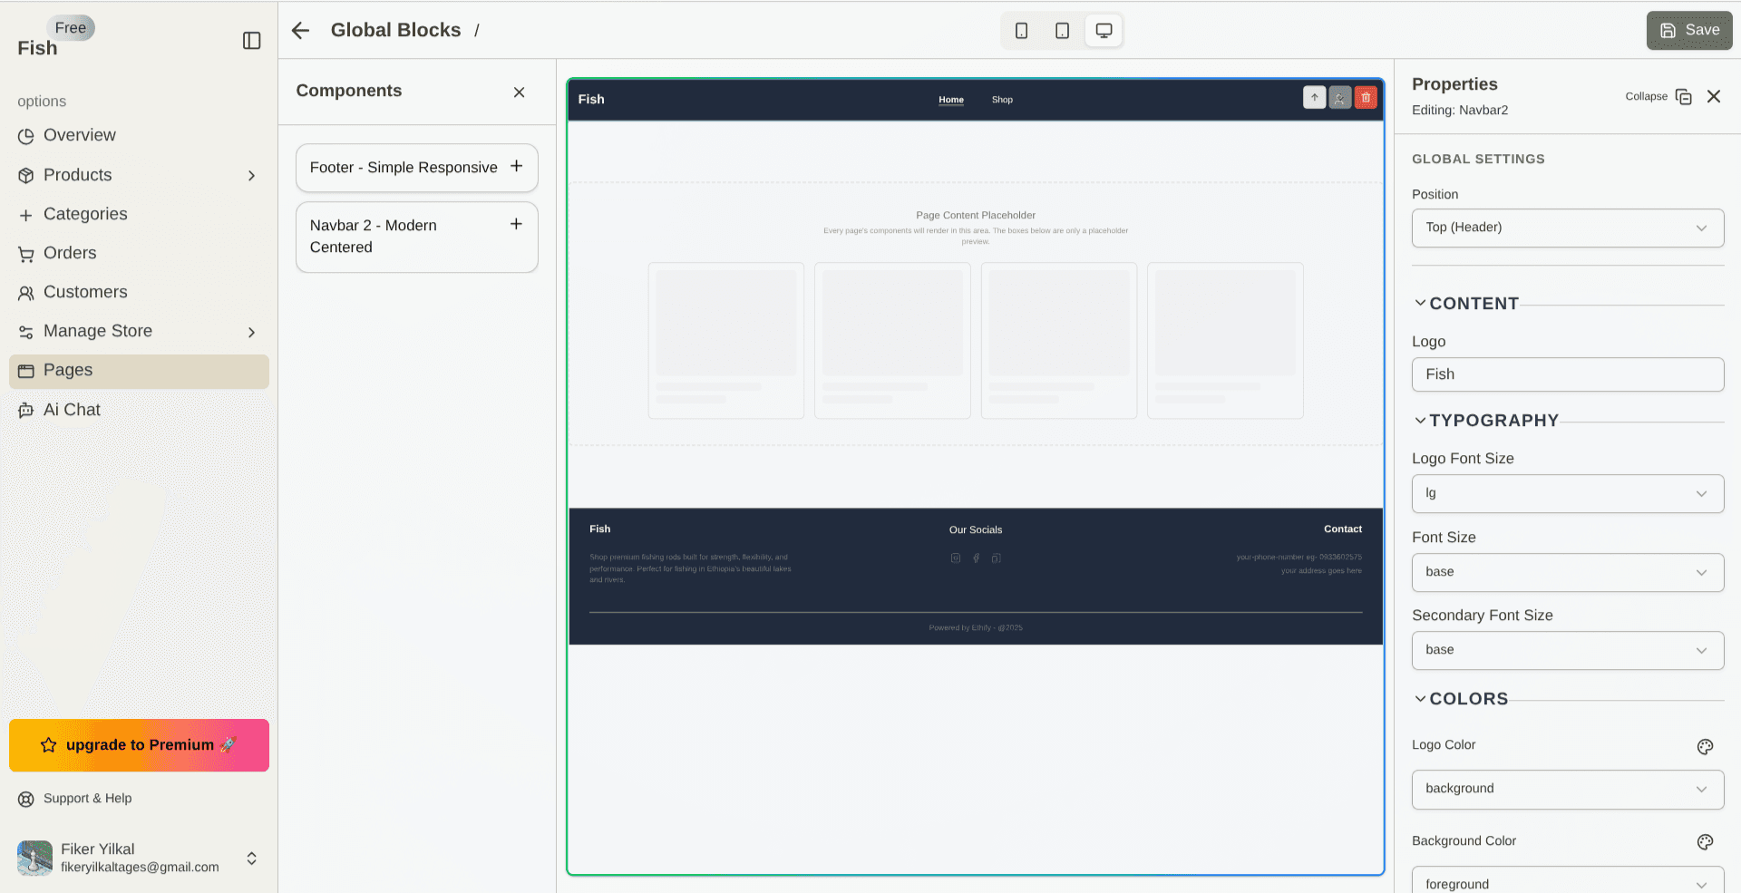Open the Background Color palette picker
1741x893 pixels.
pyautogui.click(x=1704, y=842)
